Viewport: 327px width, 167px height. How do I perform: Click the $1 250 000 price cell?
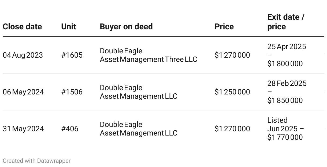[232, 92]
